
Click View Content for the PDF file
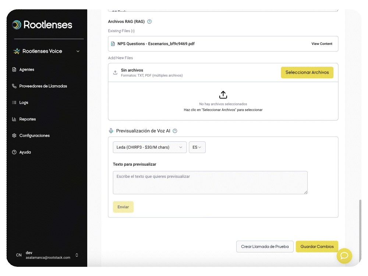point(322,44)
